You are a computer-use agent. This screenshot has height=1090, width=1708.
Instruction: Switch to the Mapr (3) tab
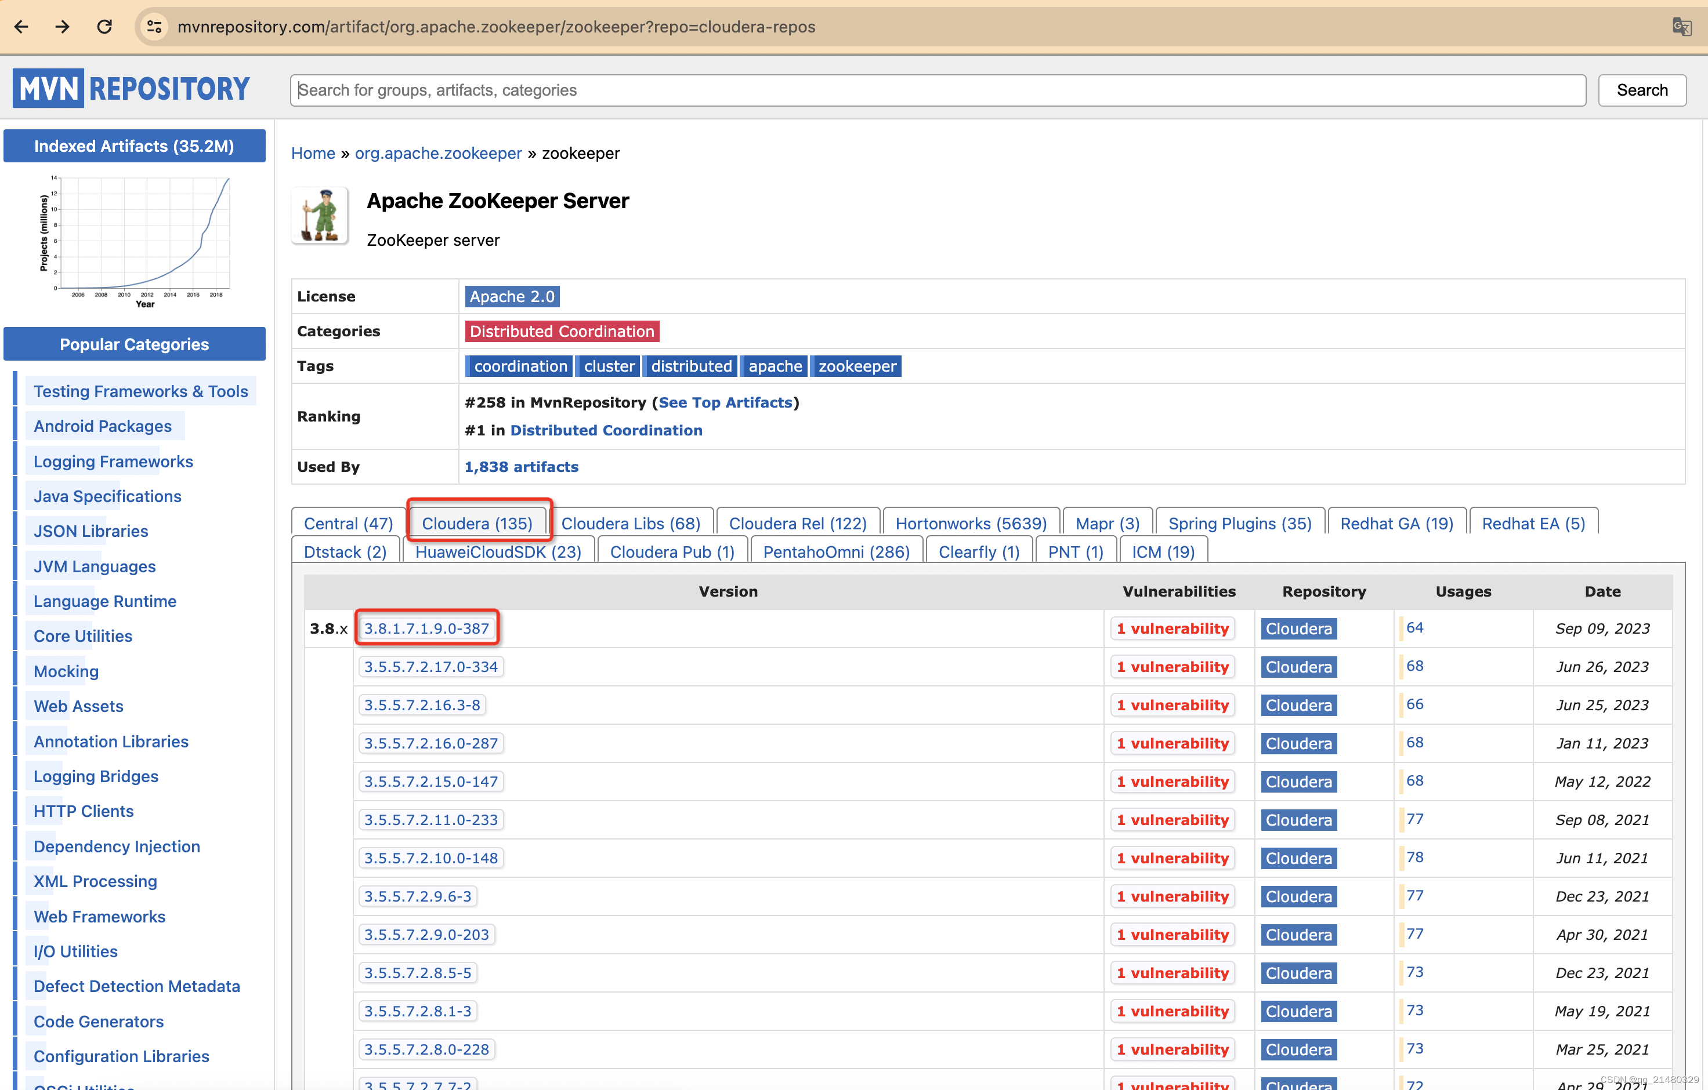(1107, 523)
